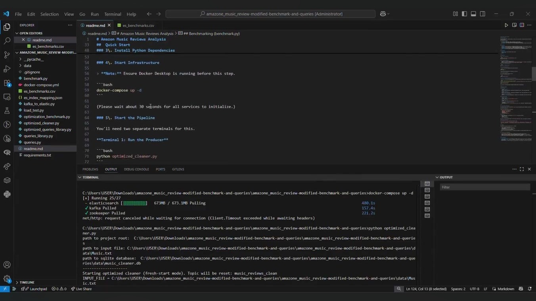Open Live Share view in activity bar
The image size is (536, 301).
pyautogui.click(x=7, y=167)
